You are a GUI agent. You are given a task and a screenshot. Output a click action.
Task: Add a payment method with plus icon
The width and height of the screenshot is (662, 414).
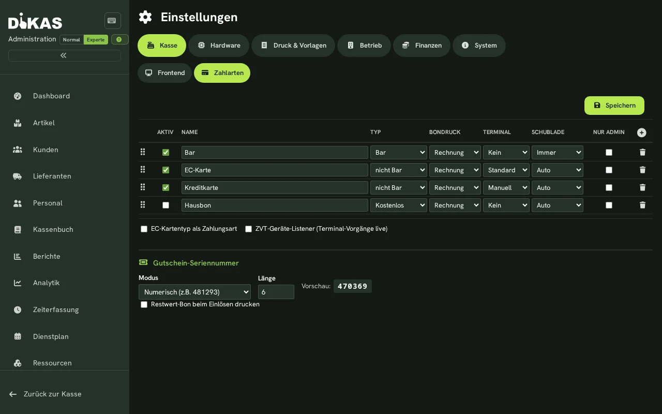pyautogui.click(x=642, y=132)
